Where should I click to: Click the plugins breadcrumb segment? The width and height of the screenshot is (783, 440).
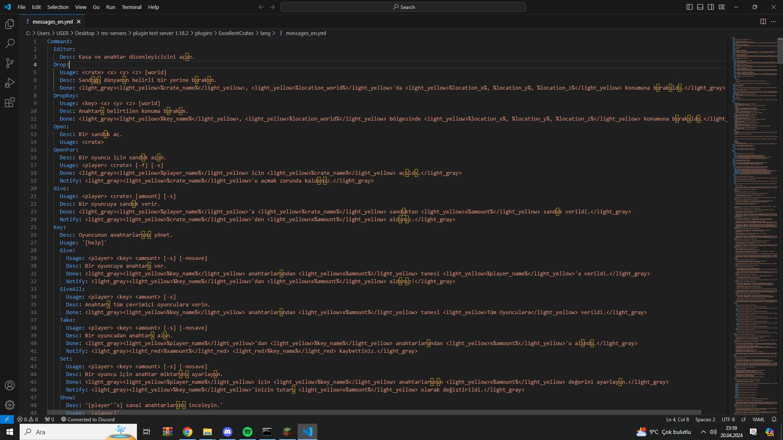pyautogui.click(x=203, y=33)
